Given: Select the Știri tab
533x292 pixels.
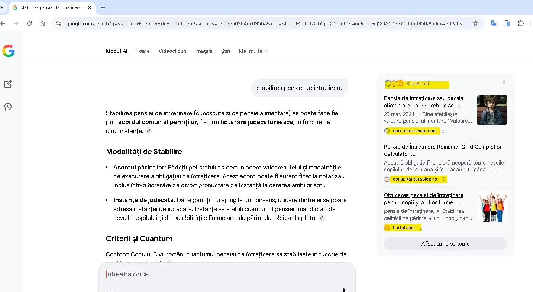Looking at the screenshot, I should tap(225, 51).
